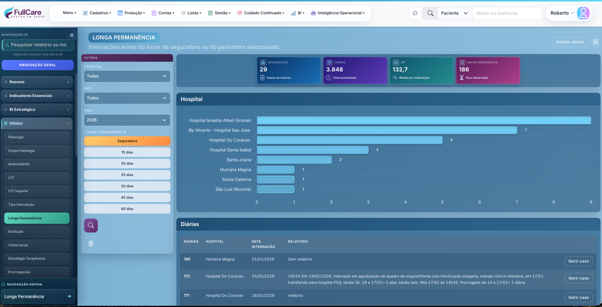Open the Evolução report
602x307 pixels.
pos(36,232)
